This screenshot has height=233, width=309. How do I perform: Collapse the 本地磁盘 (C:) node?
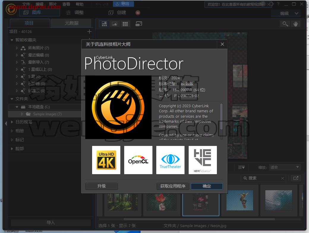pyautogui.click(x=17, y=107)
